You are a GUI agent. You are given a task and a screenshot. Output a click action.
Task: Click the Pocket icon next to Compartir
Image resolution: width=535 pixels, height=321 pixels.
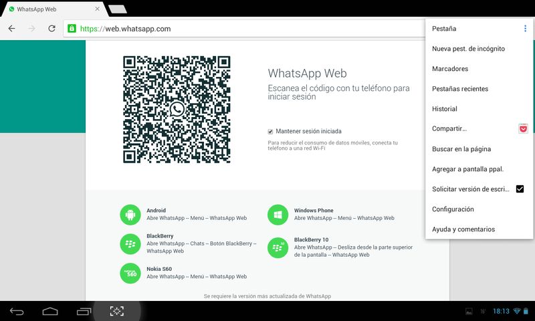point(523,128)
